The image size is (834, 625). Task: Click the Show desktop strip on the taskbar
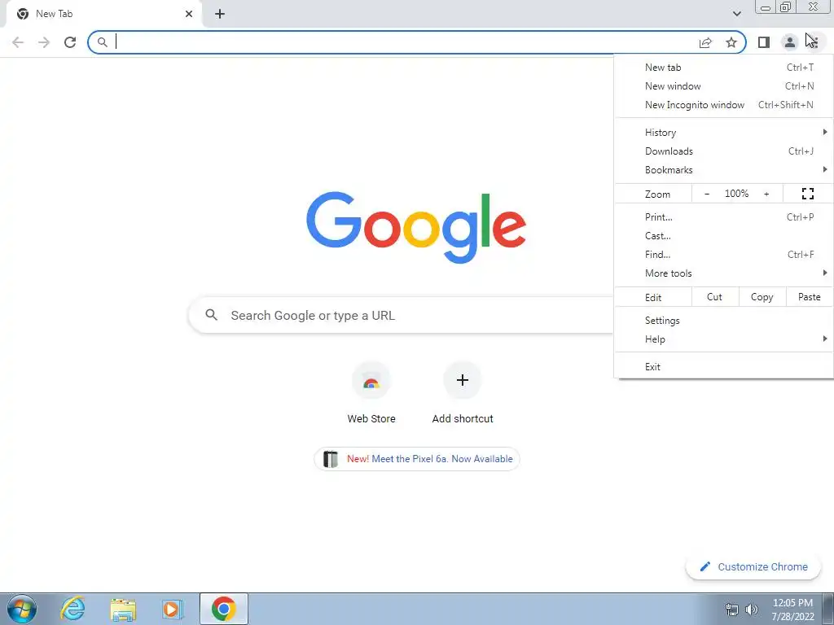click(828, 609)
